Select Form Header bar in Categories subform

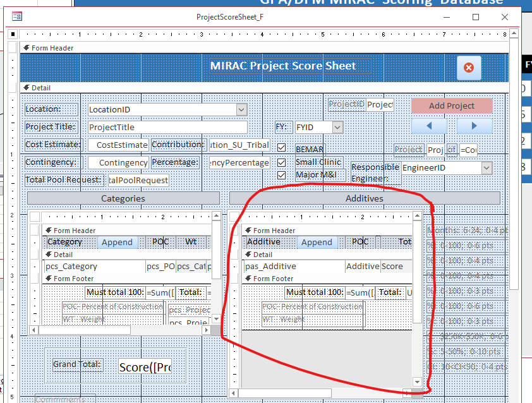pyautogui.click(x=126, y=231)
